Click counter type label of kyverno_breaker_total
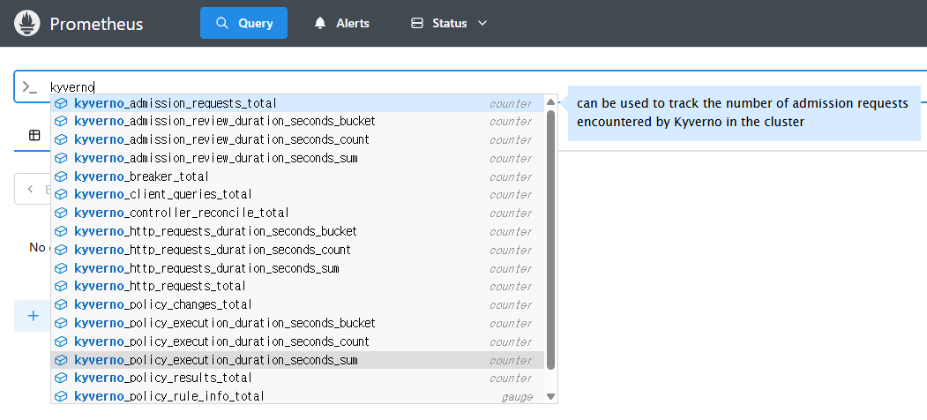 (x=511, y=176)
